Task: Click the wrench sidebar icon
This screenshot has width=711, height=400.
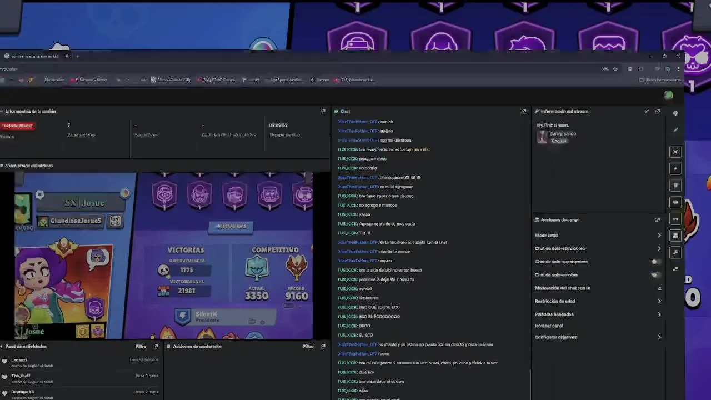Action: point(675,252)
